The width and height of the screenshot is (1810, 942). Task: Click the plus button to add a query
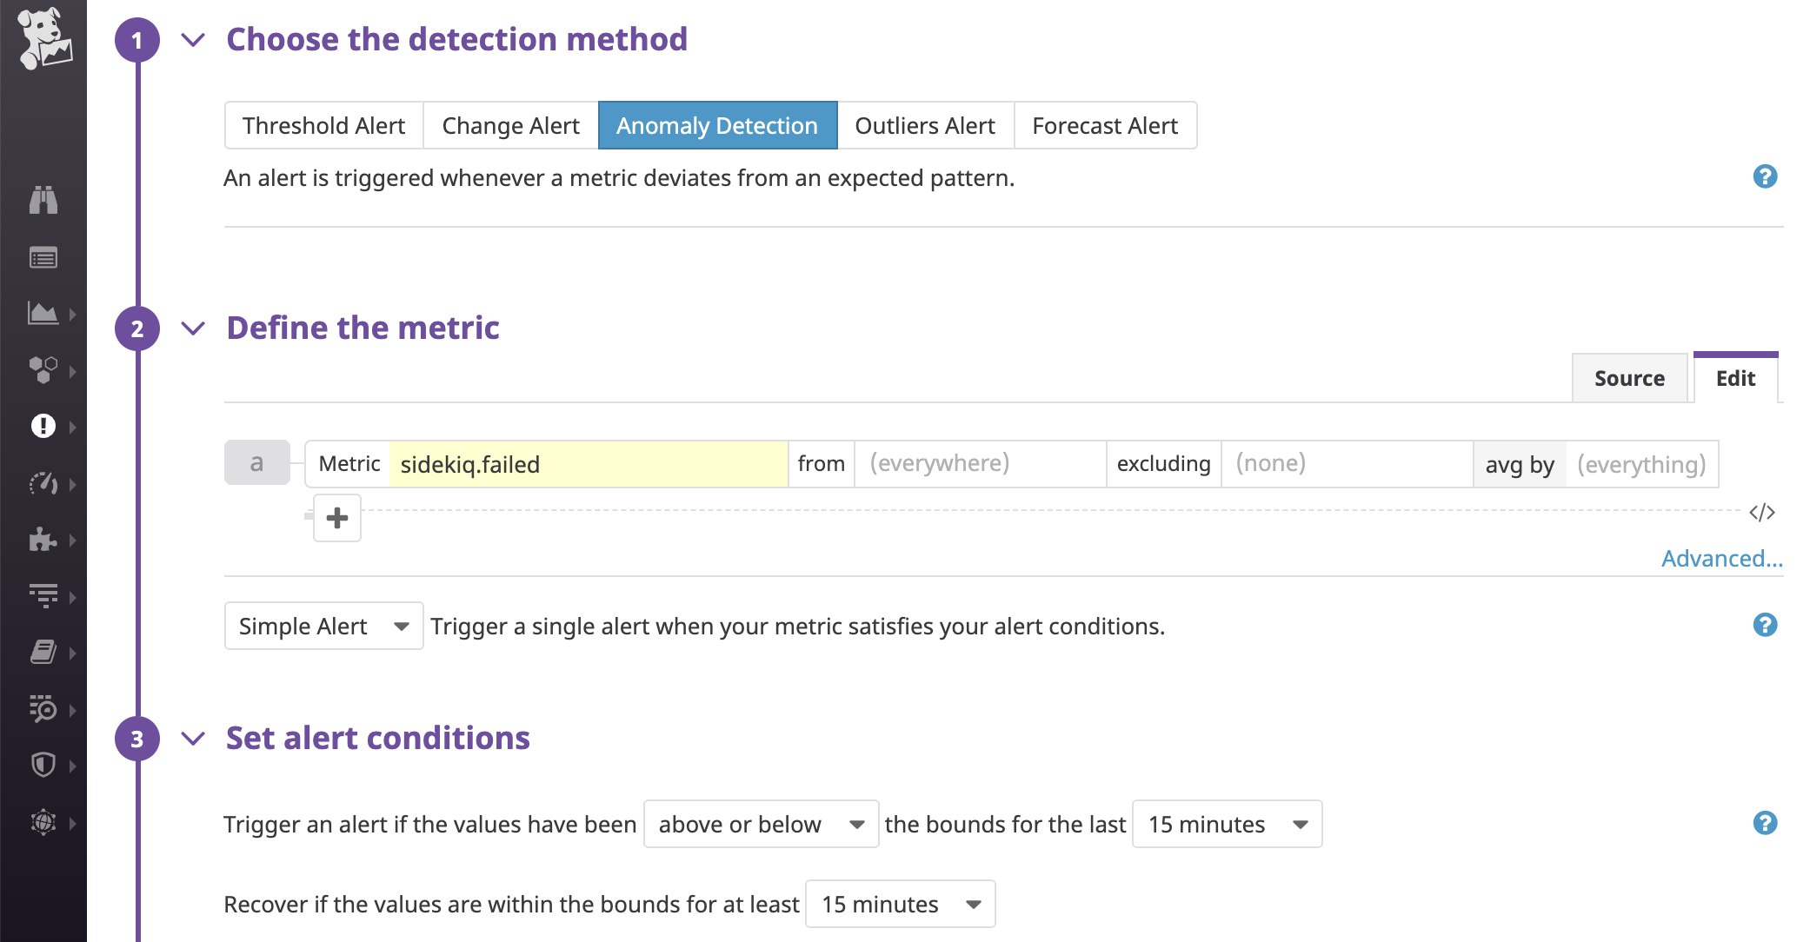tap(337, 518)
